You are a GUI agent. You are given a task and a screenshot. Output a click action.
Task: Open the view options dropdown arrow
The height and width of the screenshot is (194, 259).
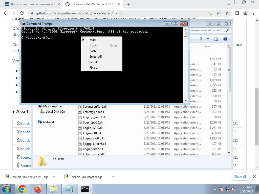point(208,39)
